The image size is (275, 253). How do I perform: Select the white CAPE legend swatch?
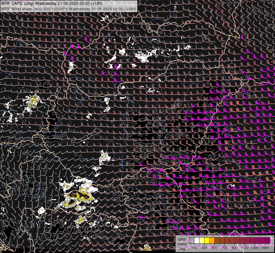coord(197,240)
